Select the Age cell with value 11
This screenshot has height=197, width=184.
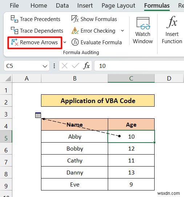131,160
